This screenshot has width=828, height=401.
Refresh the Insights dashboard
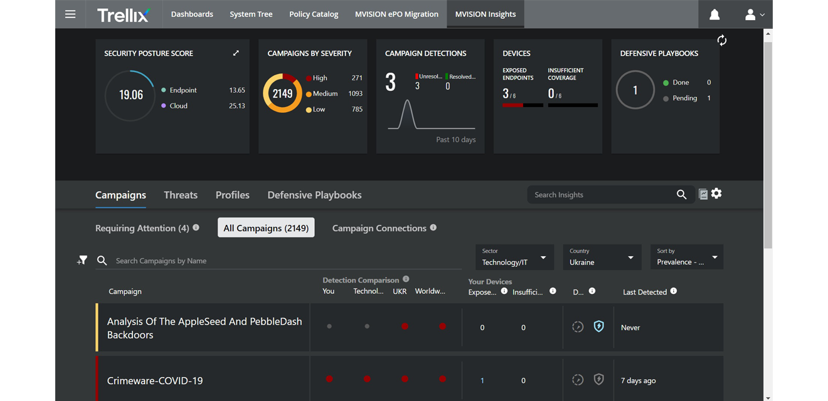(x=722, y=40)
